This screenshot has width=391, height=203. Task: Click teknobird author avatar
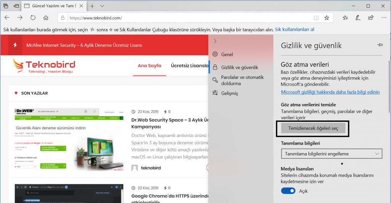point(135,168)
